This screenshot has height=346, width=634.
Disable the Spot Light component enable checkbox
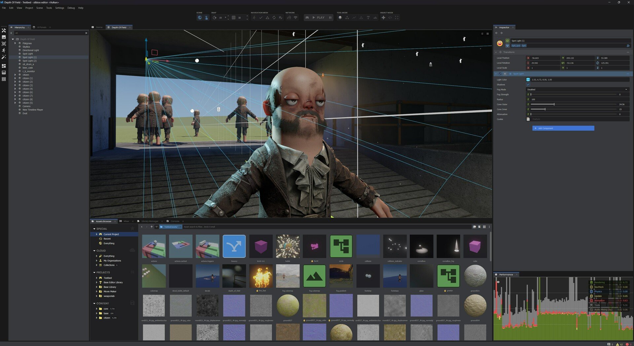500,74
